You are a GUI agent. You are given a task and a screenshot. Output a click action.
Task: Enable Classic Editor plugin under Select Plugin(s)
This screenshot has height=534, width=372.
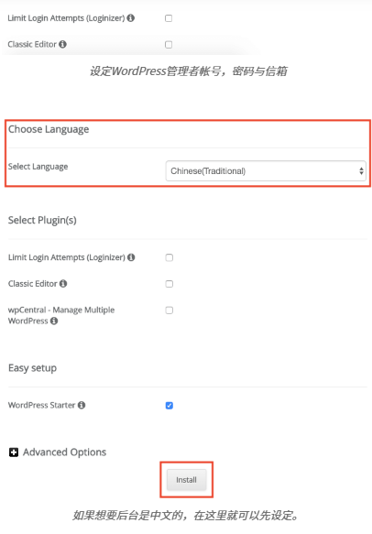coord(170,284)
